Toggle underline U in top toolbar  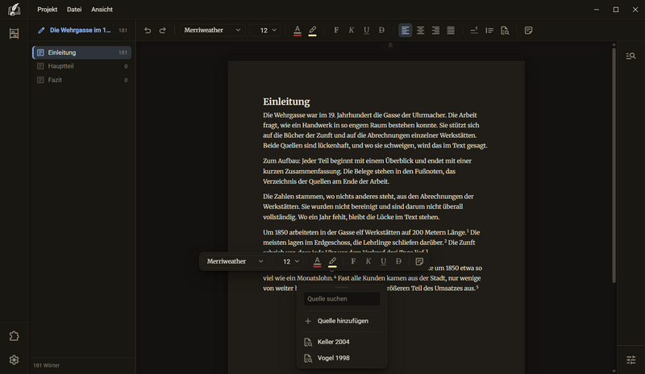pos(366,31)
